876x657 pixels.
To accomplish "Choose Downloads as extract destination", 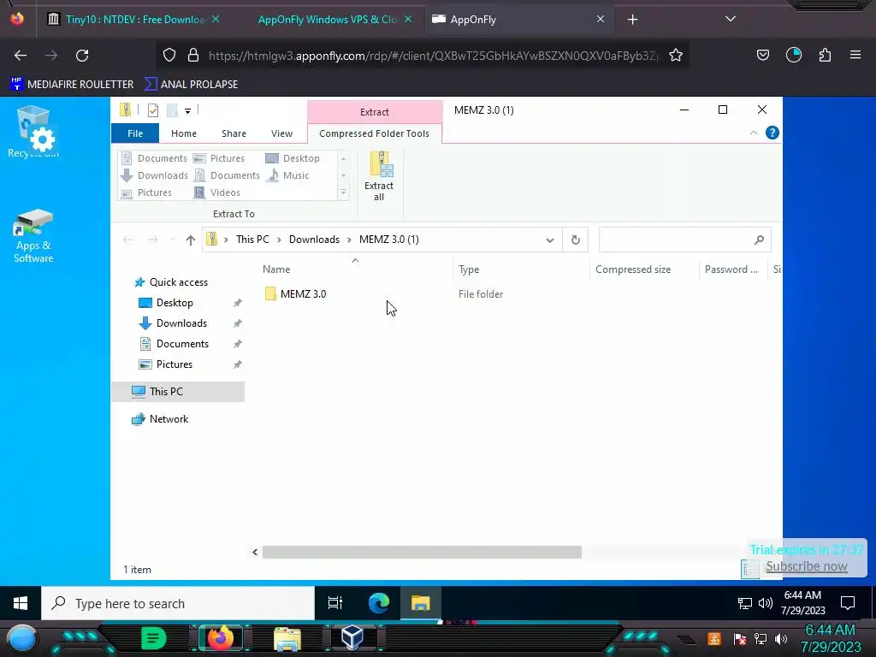I will (154, 175).
